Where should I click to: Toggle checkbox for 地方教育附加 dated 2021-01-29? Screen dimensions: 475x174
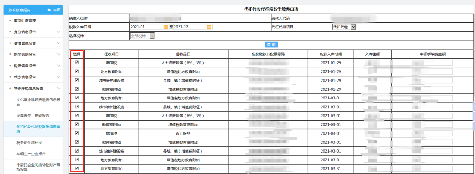[x=77, y=71]
